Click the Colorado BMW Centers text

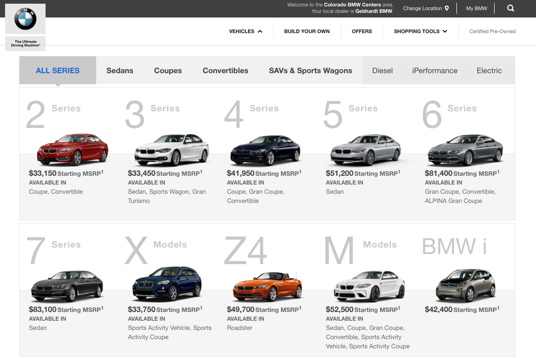click(x=352, y=5)
